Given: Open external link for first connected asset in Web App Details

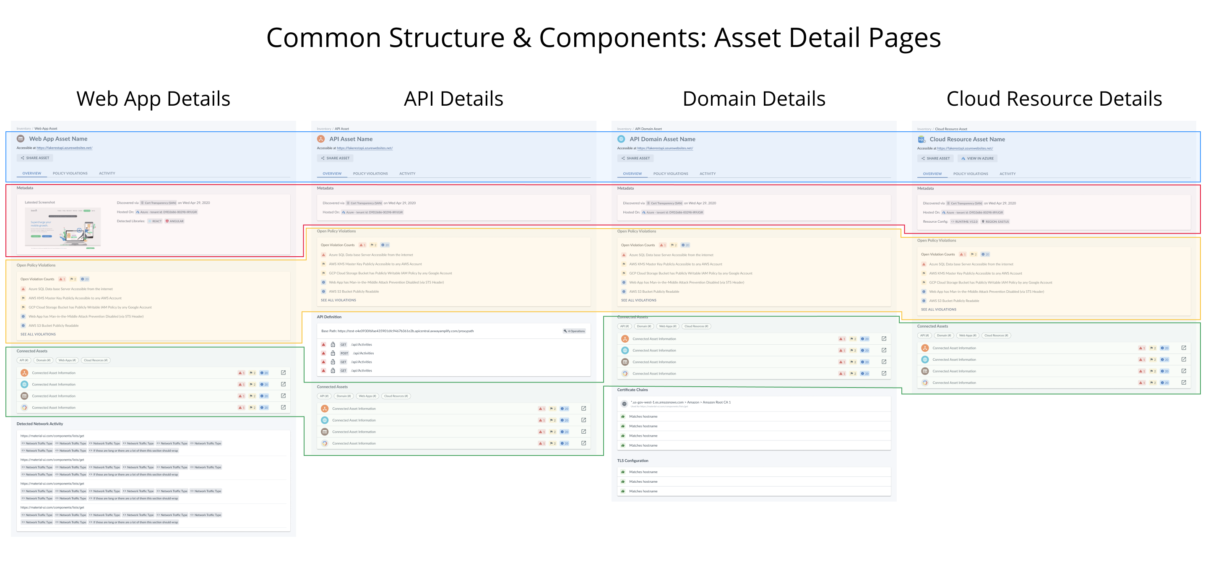Looking at the screenshot, I should pos(283,372).
